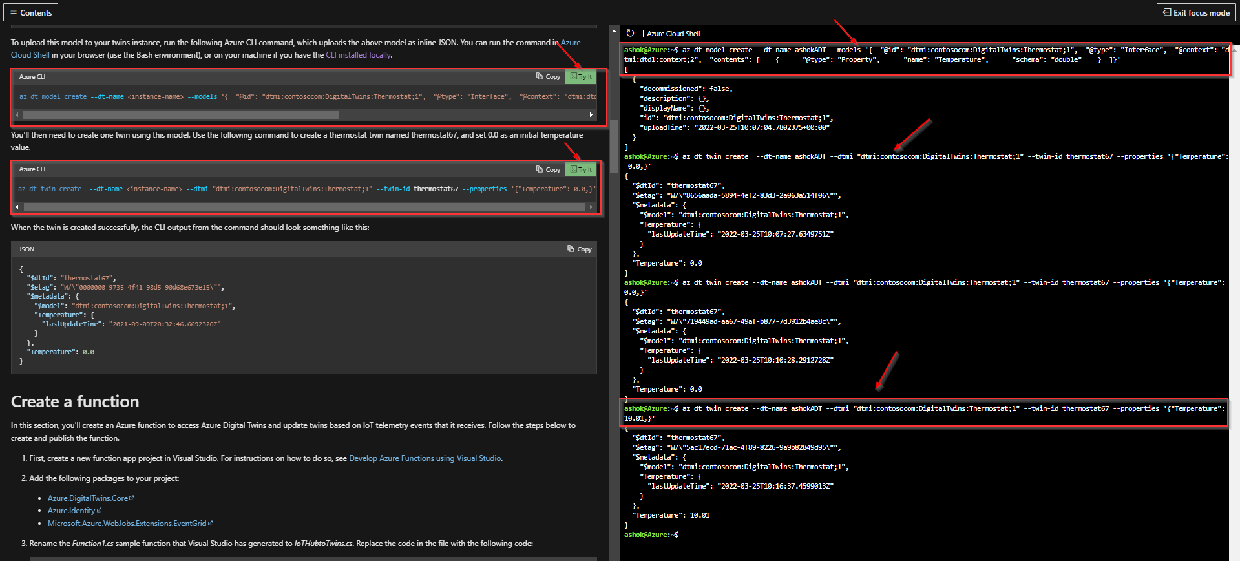Copy the az dt model create command
The image size is (1240, 561).
pyautogui.click(x=548, y=76)
